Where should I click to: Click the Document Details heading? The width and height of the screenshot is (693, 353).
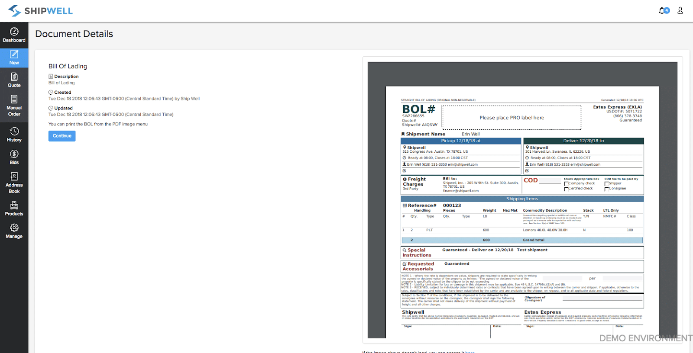click(74, 34)
